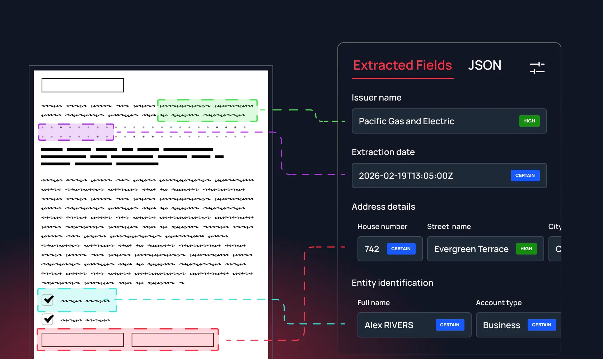Viewport: 603px width, 359px height.
Task: Uncheck the first checkbox on the document
Action: pyautogui.click(x=48, y=300)
